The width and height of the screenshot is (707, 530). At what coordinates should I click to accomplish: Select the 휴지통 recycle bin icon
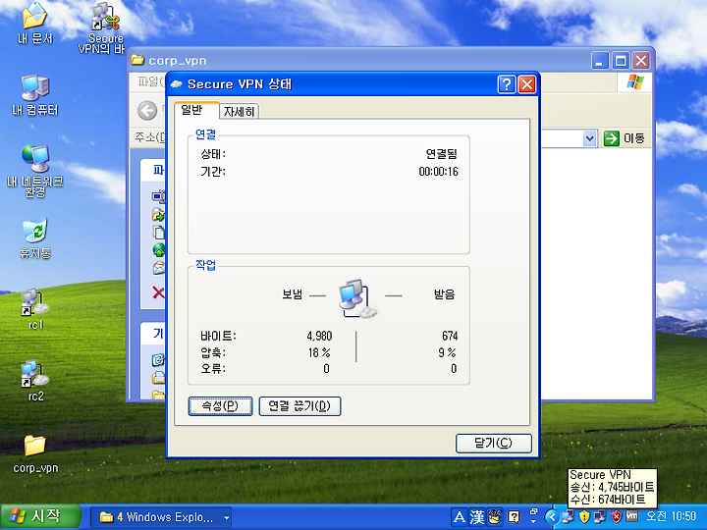[35, 238]
